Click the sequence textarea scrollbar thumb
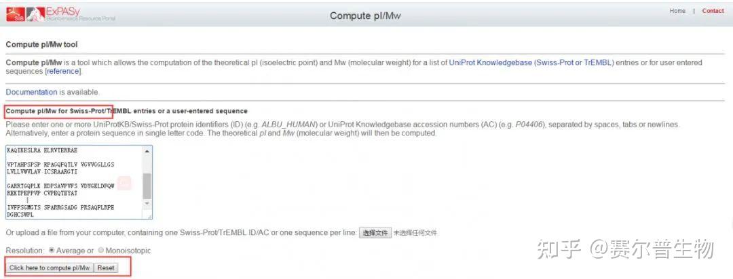The width and height of the screenshot is (733, 279). [x=147, y=185]
